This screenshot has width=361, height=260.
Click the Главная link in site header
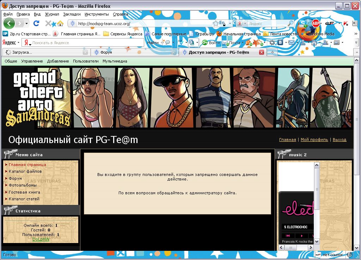[x=288, y=140]
